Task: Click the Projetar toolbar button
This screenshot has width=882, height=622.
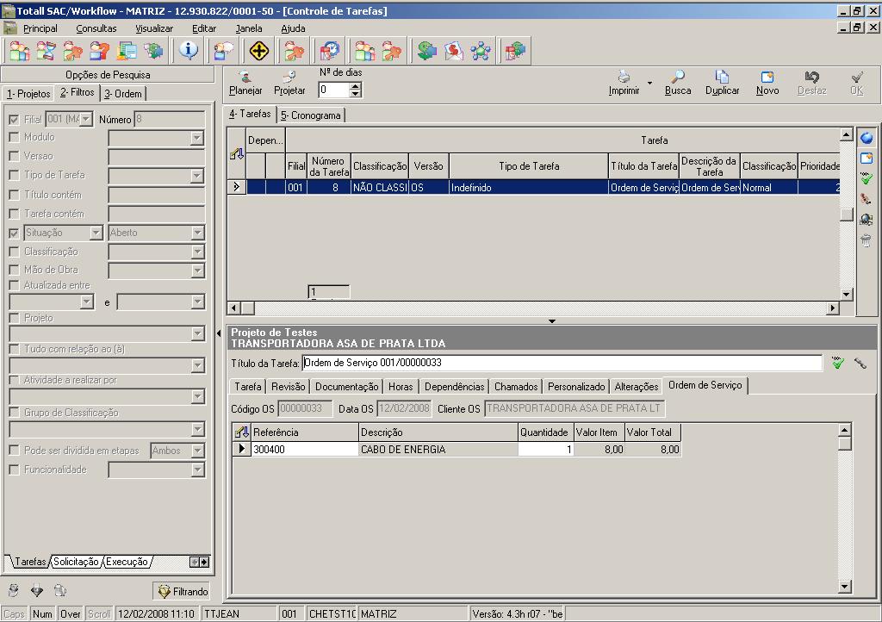Action: coord(289,83)
